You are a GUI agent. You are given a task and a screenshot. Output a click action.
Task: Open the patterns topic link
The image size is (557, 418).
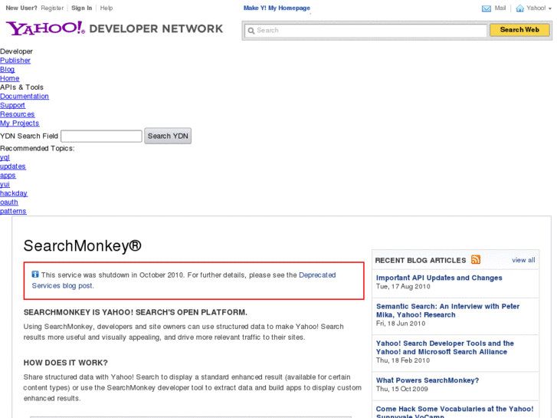point(13,212)
